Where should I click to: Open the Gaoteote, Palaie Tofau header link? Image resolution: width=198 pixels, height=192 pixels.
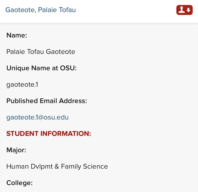(x=40, y=10)
